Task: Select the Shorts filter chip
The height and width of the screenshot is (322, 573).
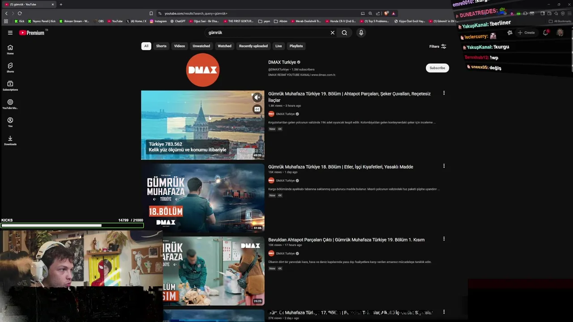Action: [x=161, y=46]
